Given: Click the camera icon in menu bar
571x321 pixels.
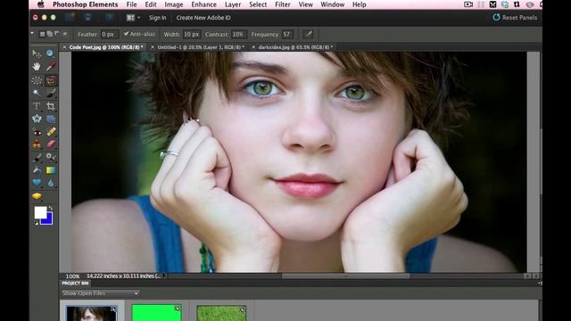Looking at the screenshot, I should (x=468, y=4).
